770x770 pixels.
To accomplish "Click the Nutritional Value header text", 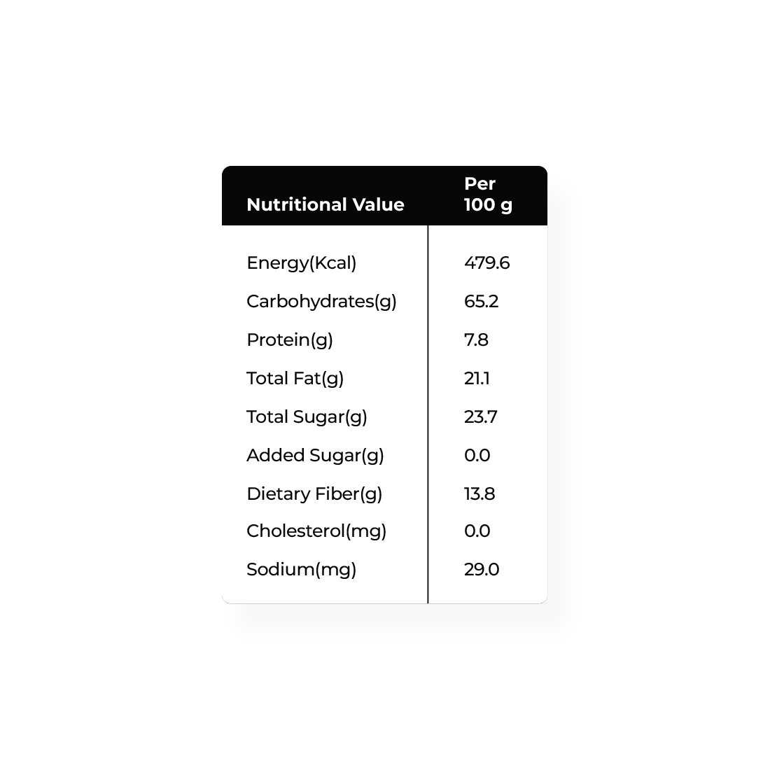I will [325, 204].
